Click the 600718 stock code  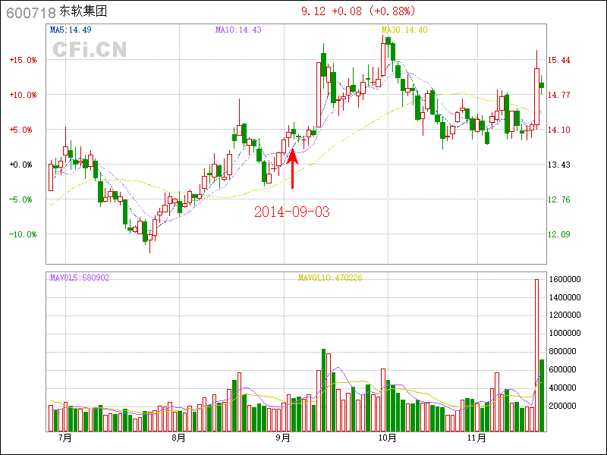point(30,13)
